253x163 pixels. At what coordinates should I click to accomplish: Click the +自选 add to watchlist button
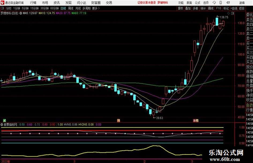tap(234, 8)
